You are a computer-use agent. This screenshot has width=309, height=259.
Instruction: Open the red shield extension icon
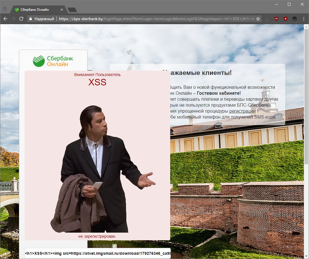pyautogui.click(x=285, y=19)
